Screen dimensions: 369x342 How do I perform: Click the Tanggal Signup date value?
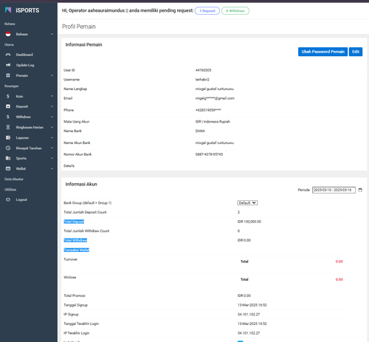coord(252,305)
